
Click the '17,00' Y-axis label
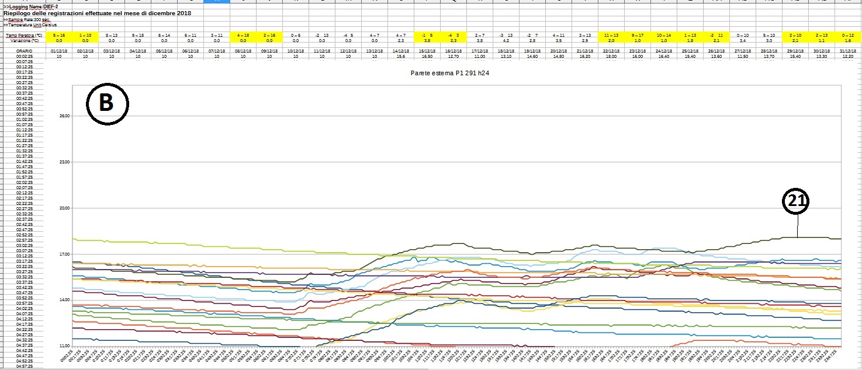coord(64,254)
